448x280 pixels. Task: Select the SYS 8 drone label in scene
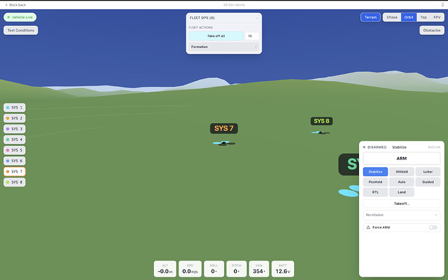pos(321,121)
